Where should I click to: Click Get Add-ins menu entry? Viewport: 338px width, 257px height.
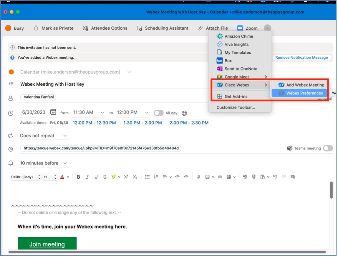[240, 97]
